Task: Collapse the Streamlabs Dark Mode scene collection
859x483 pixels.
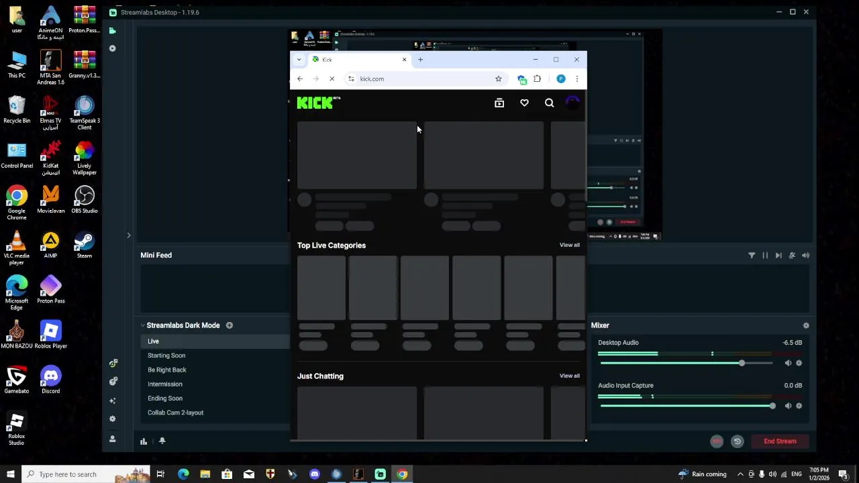Action: [x=142, y=325]
